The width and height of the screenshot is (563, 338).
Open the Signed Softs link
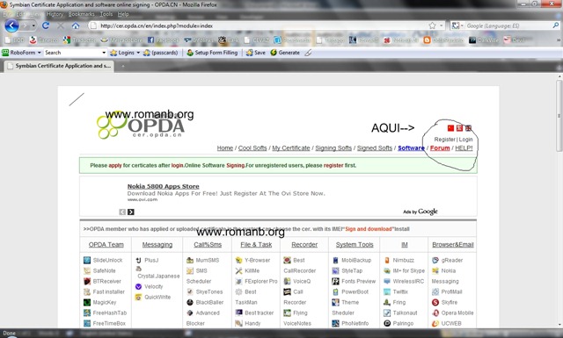point(375,148)
